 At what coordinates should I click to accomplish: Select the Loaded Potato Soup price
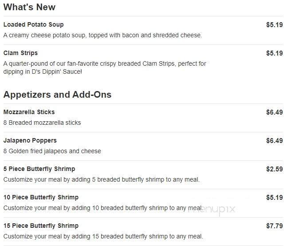tap(274, 25)
